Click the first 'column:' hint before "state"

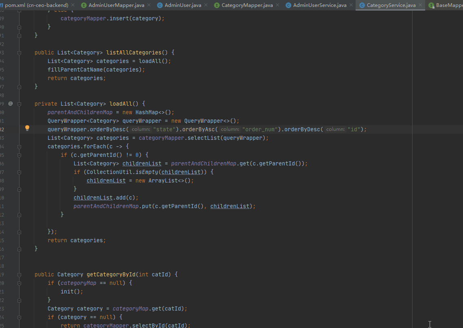tap(141, 129)
